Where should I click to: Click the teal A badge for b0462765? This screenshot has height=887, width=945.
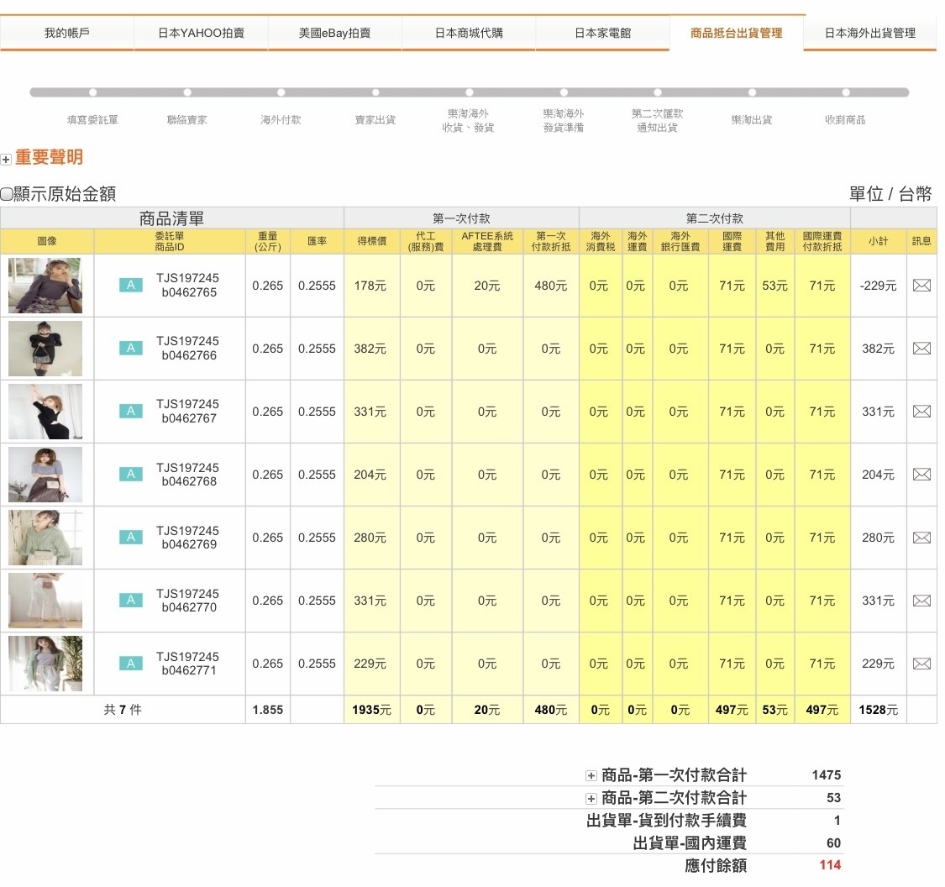[x=130, y=286]
